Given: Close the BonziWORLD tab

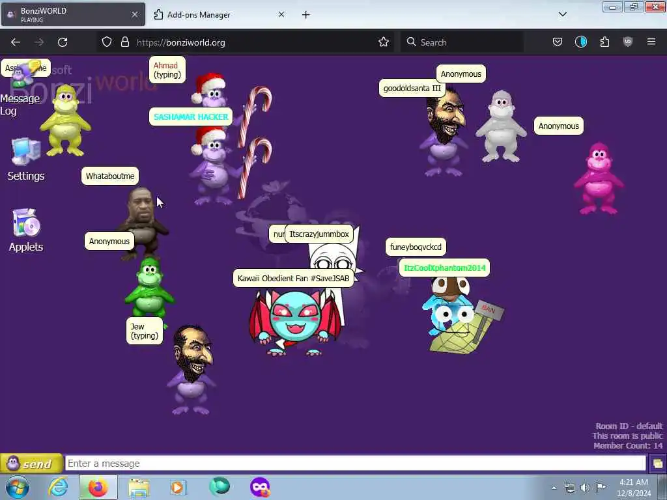Looking at the screenshot, I should pyautogui.click(x=134, y=14).
